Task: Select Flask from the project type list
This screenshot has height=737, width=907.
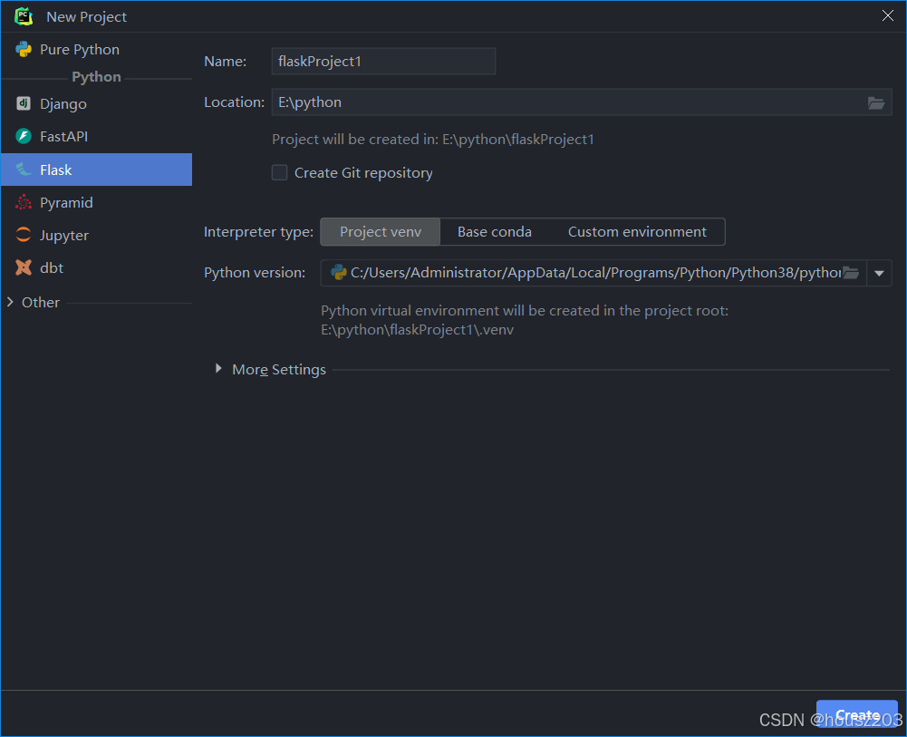Action: pyautogui.click(x=56, y=170)
